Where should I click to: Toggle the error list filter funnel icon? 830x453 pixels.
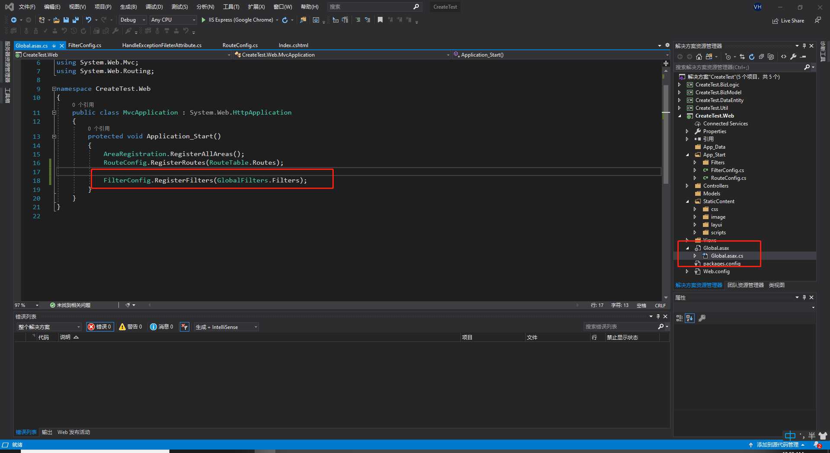click(x=185, y=327)
